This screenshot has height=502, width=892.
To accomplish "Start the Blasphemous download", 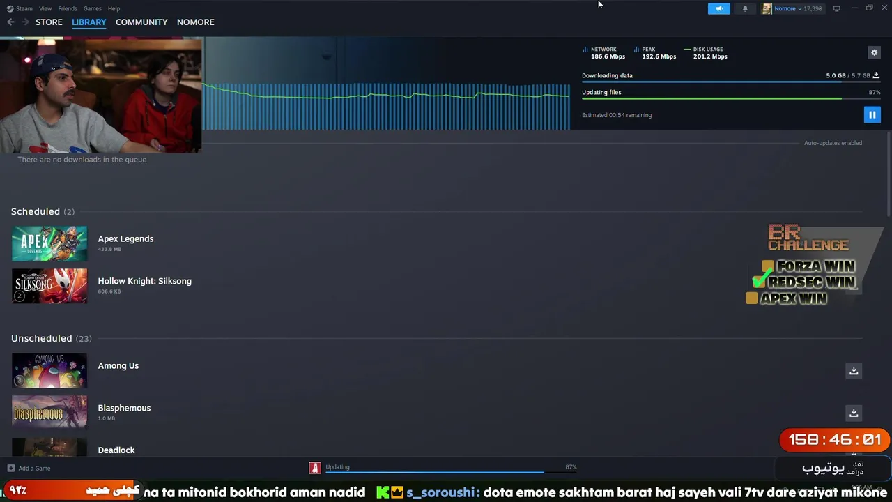I will click(x=853, y=413).
